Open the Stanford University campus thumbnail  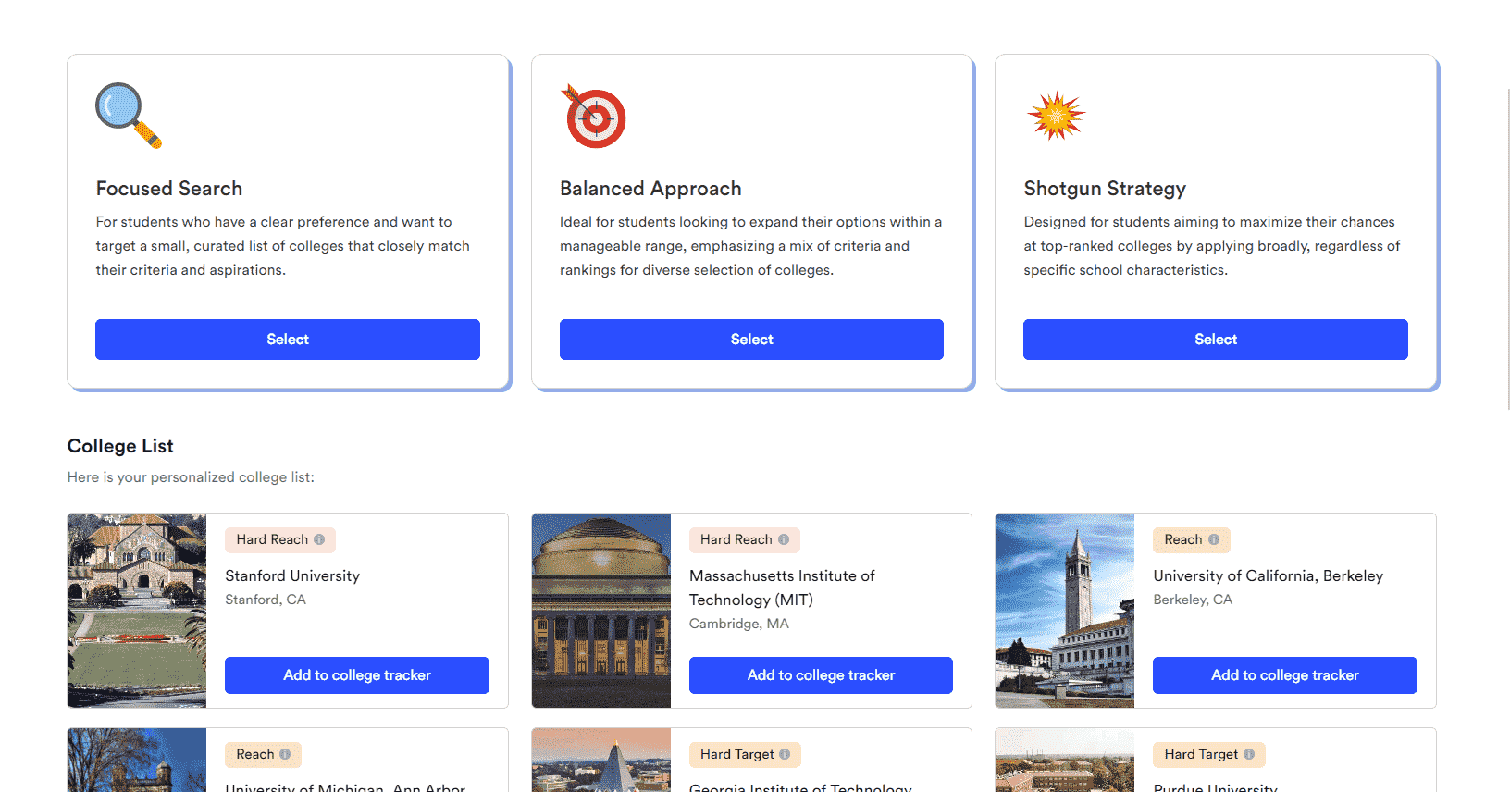[137, 611]
